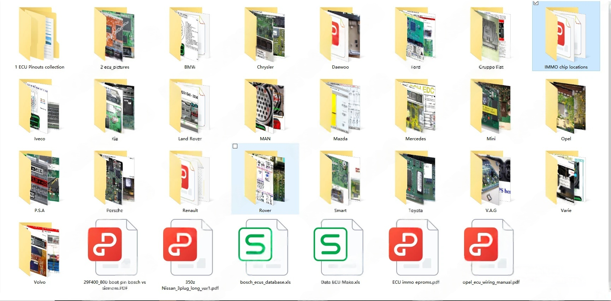Select the Iveco folder icon
The width and height of the screenshot is (611, 301).
(x=40, y=106)
